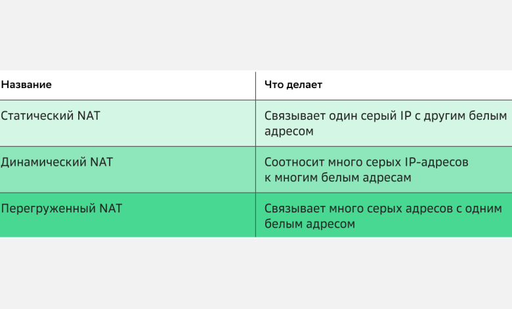Screen dimensions: 512x309
Task: Click "NAT" in the Статический row
Action: tap(89, 116)
